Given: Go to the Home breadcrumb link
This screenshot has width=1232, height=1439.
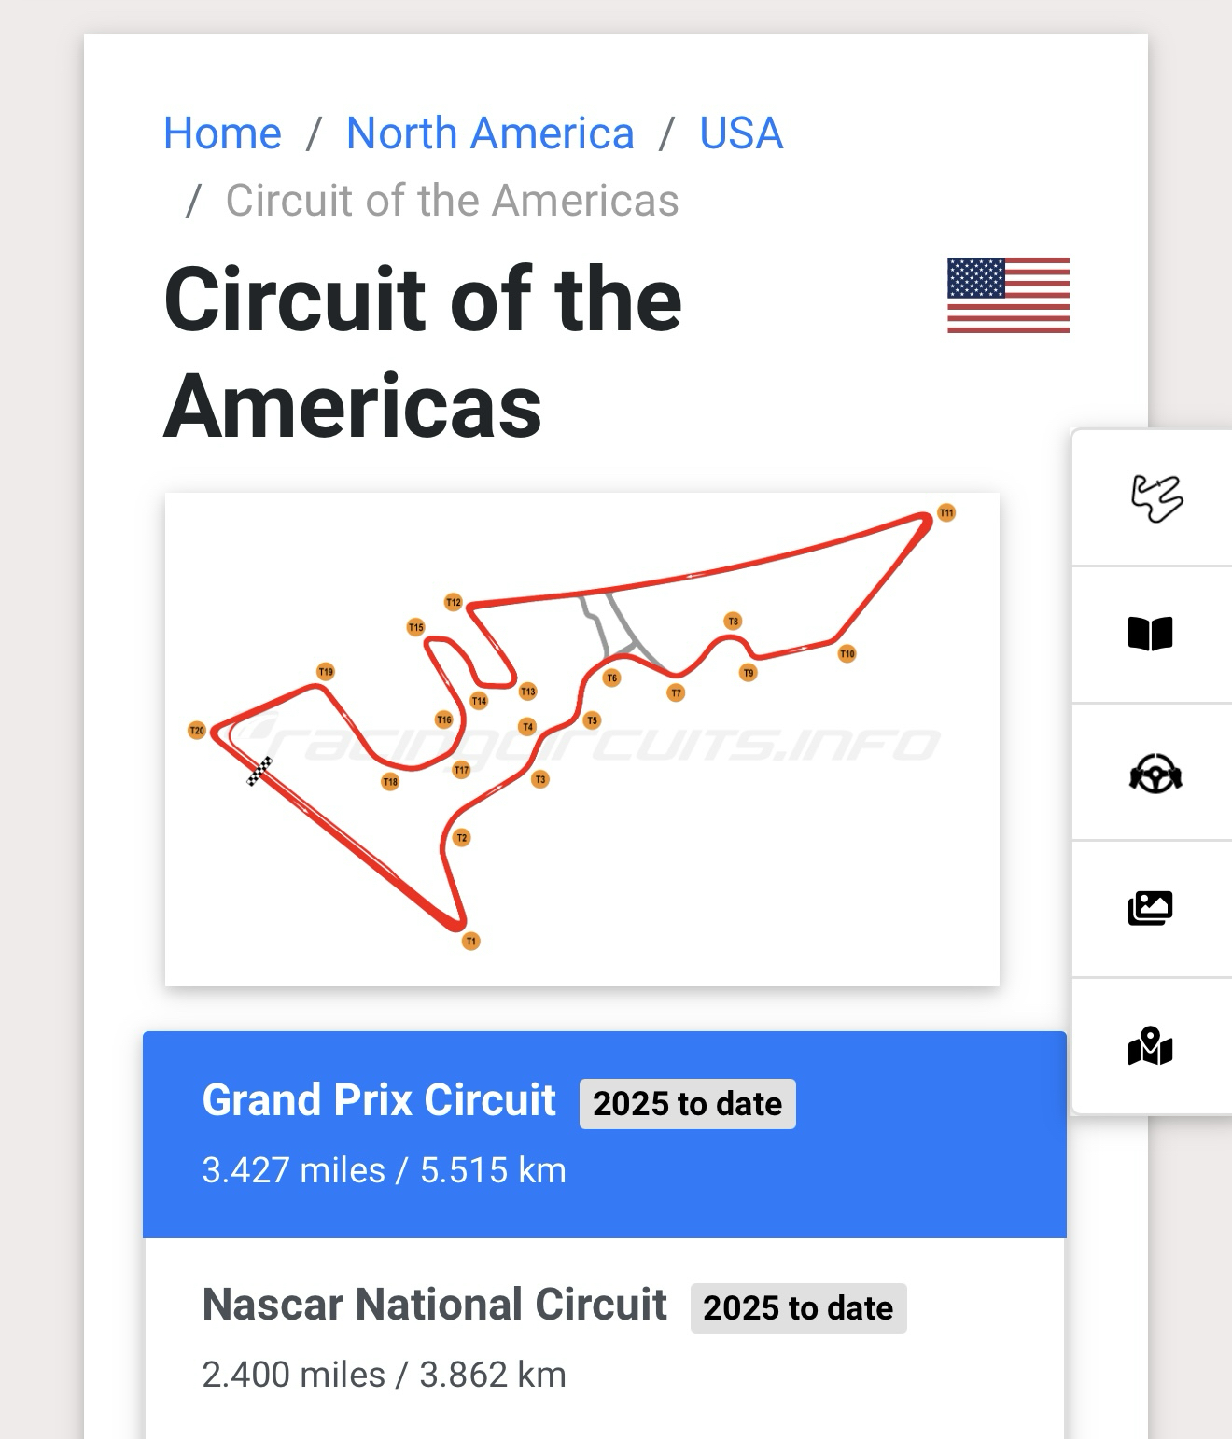Looking at the screenshot, I should [222, 133].
